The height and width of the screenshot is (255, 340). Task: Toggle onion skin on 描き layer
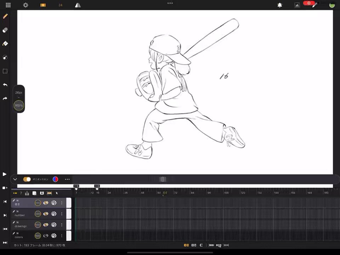53,203
